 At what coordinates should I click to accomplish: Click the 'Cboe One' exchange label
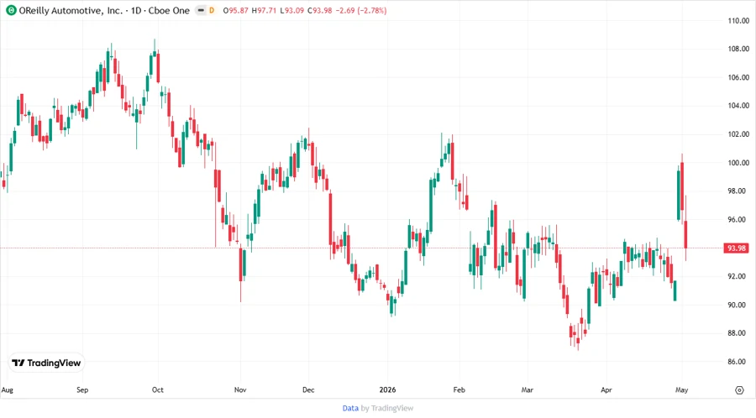click(x=169, y=11)
